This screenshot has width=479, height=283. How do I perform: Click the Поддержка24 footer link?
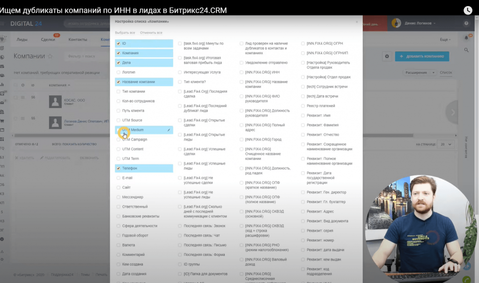point(62,275)
